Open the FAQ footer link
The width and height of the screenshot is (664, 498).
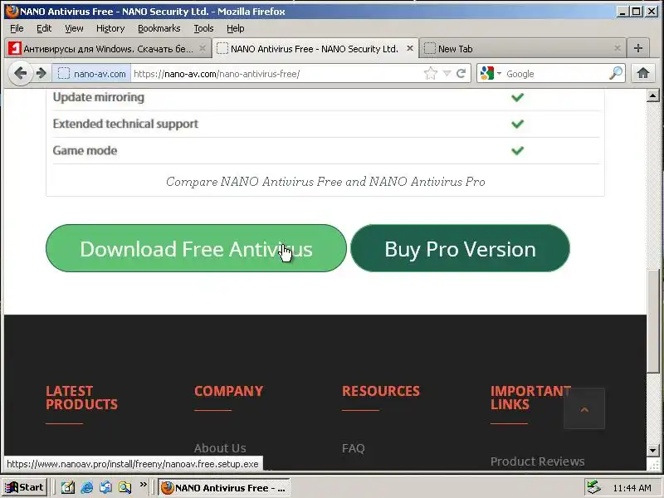354,448
